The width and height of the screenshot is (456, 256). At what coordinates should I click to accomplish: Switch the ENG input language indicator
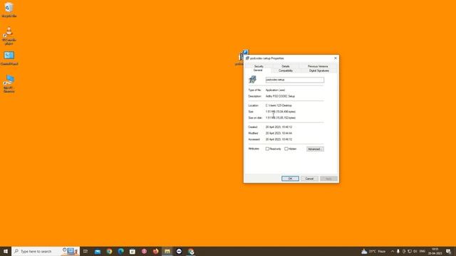click(x=423, y=251)
